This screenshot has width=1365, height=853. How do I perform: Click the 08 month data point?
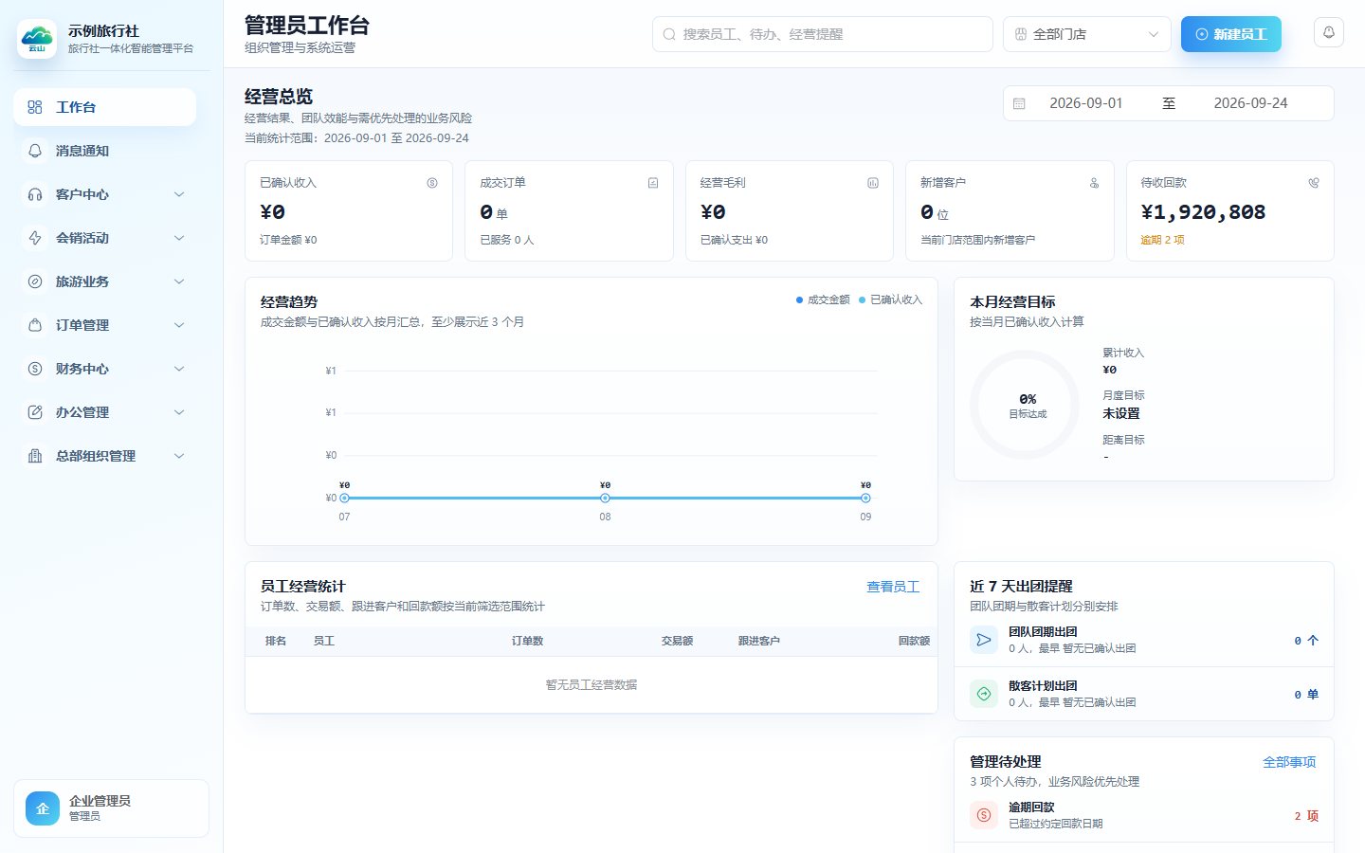click(605, 498)
